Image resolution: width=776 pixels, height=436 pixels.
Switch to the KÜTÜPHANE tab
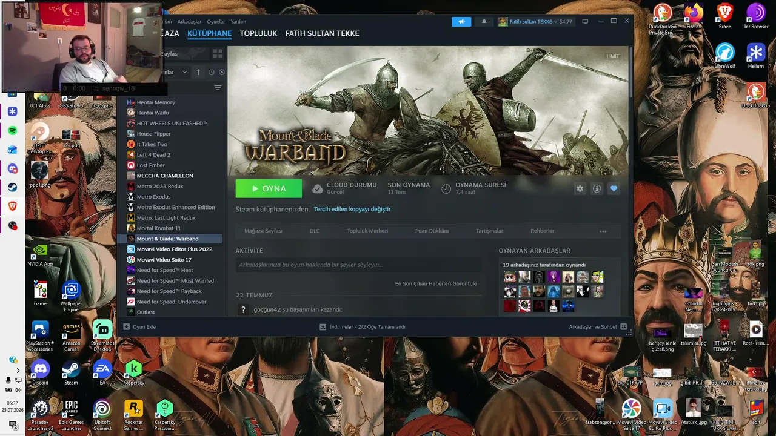[210, 33]
